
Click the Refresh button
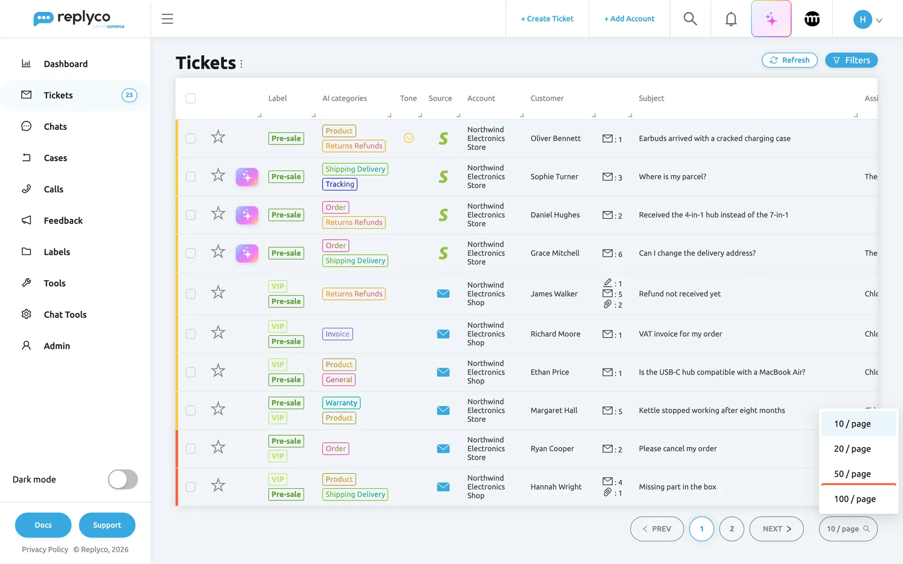pyautogui.click(x=790, y=60)
